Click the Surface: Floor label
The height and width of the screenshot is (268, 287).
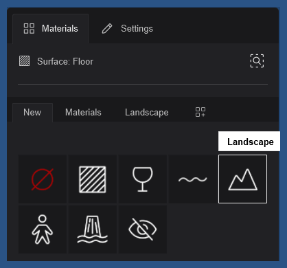pos(65,61)
